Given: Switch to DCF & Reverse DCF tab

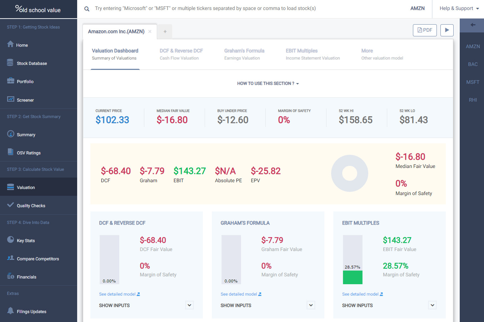Looking at the screenshot, I should [181, 54].
